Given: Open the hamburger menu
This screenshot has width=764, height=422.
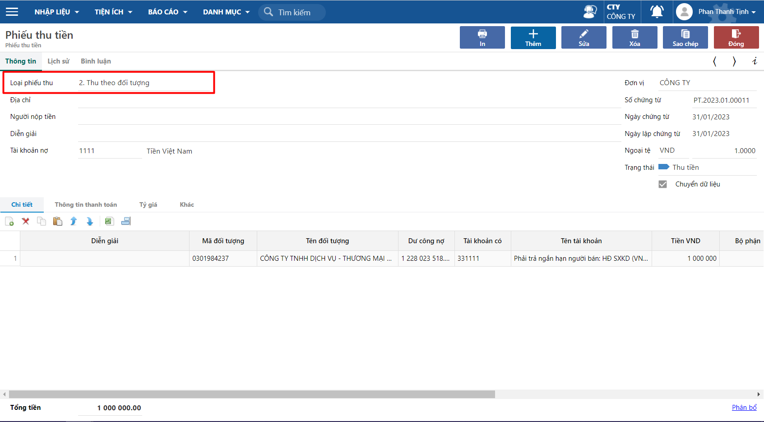Looking at the screenshot, I should (12, 12).
